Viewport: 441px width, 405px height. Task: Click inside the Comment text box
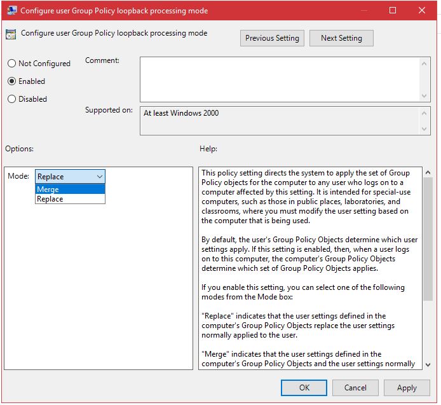pyautogui.click(x=280, y=78)
